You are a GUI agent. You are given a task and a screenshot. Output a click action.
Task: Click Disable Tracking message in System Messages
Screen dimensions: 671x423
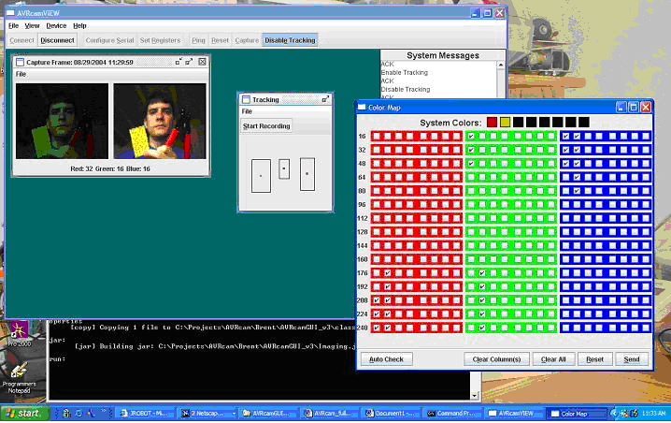pos(406,89)
